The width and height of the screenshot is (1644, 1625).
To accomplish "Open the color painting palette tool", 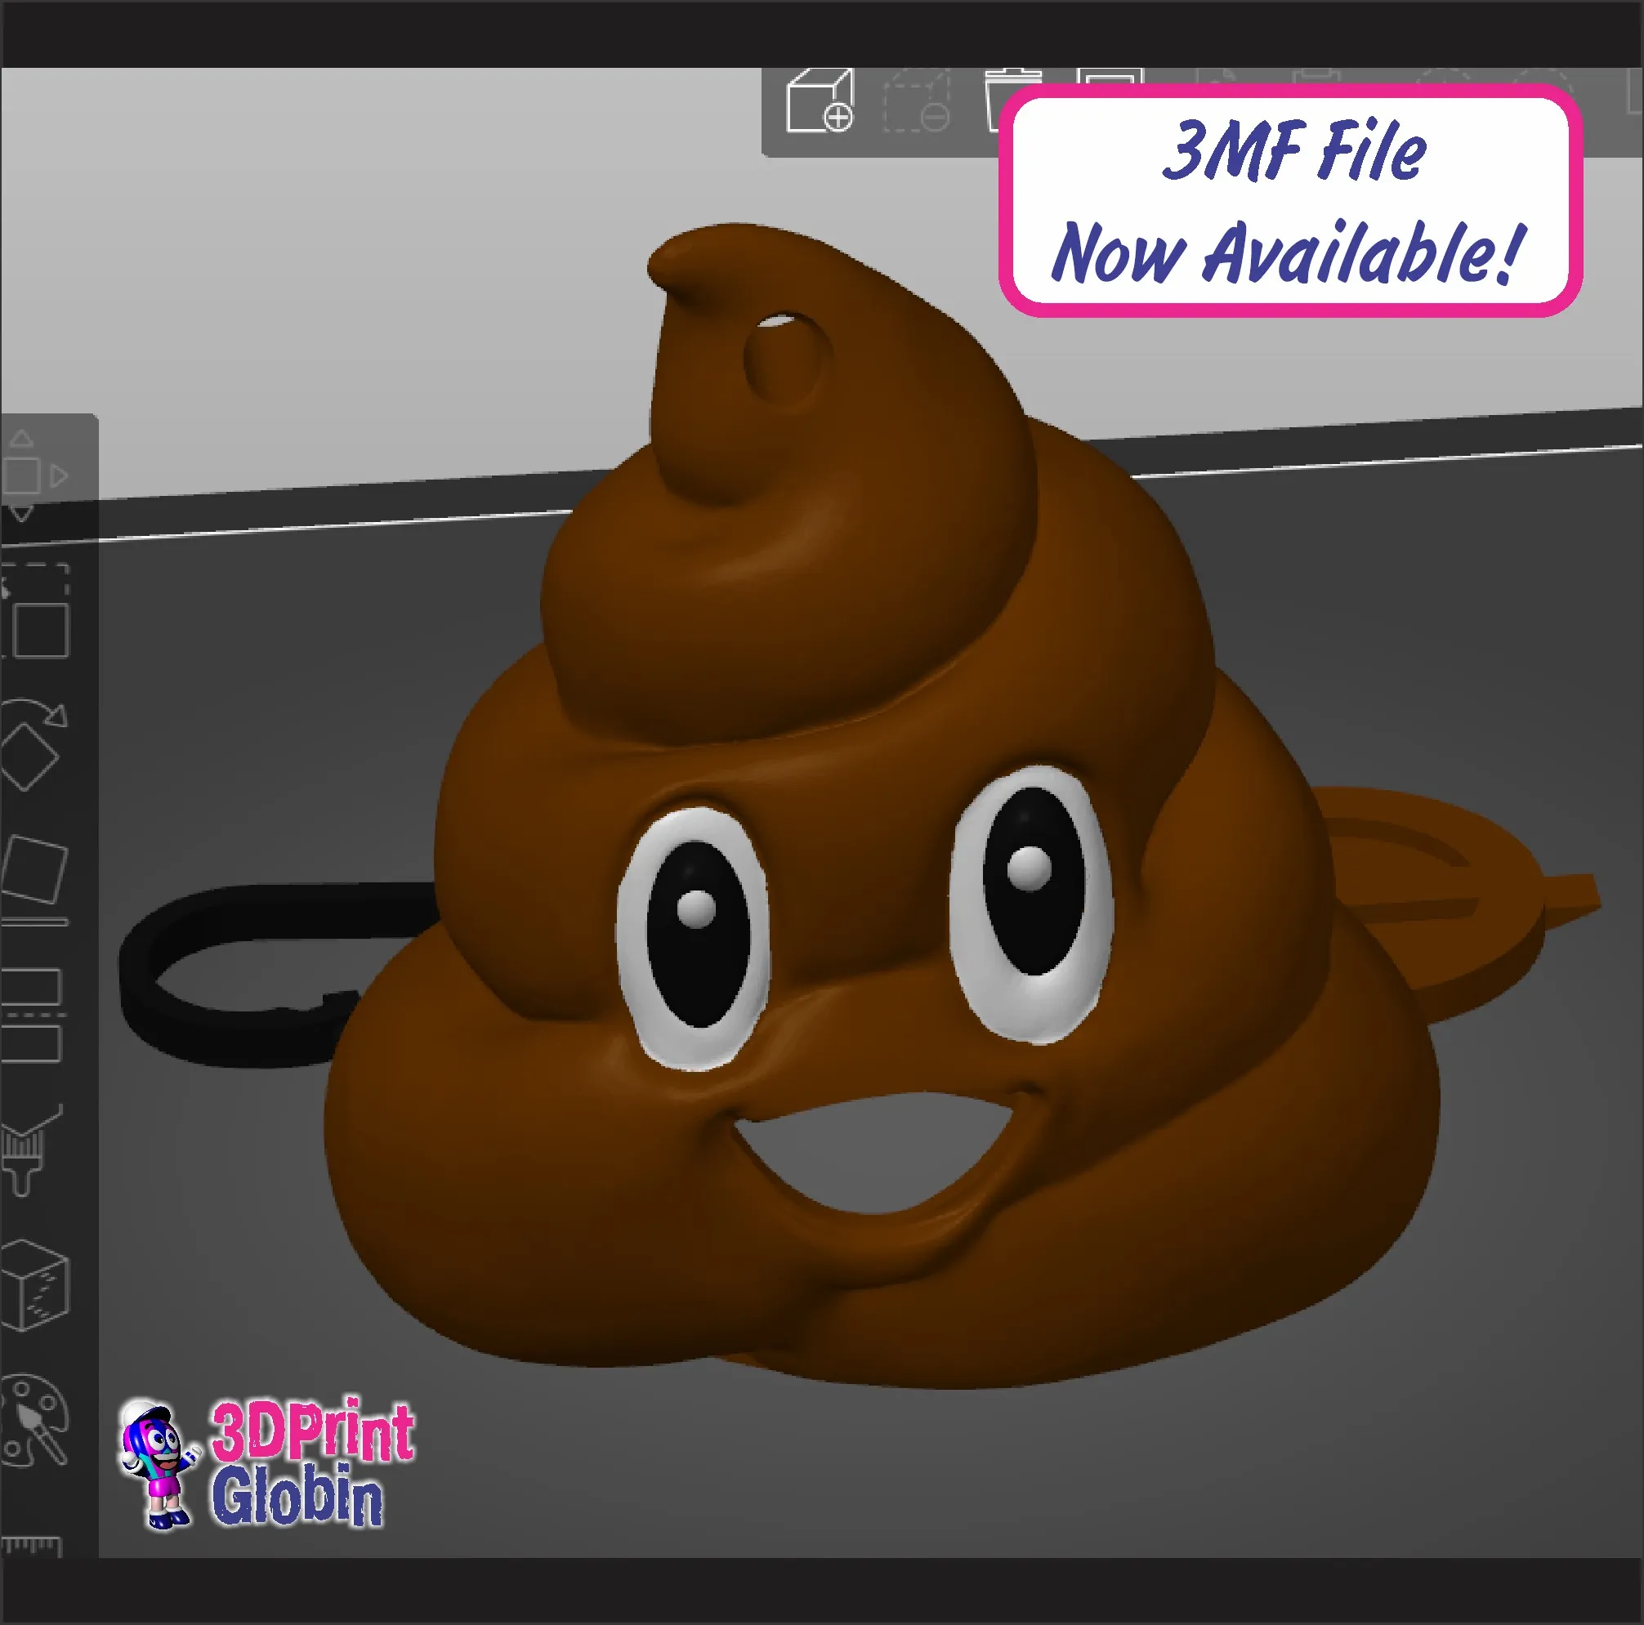I will (34, 1422).
